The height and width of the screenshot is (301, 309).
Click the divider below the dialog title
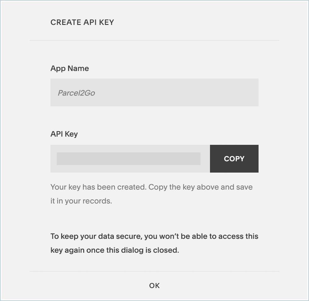(154, 40)
